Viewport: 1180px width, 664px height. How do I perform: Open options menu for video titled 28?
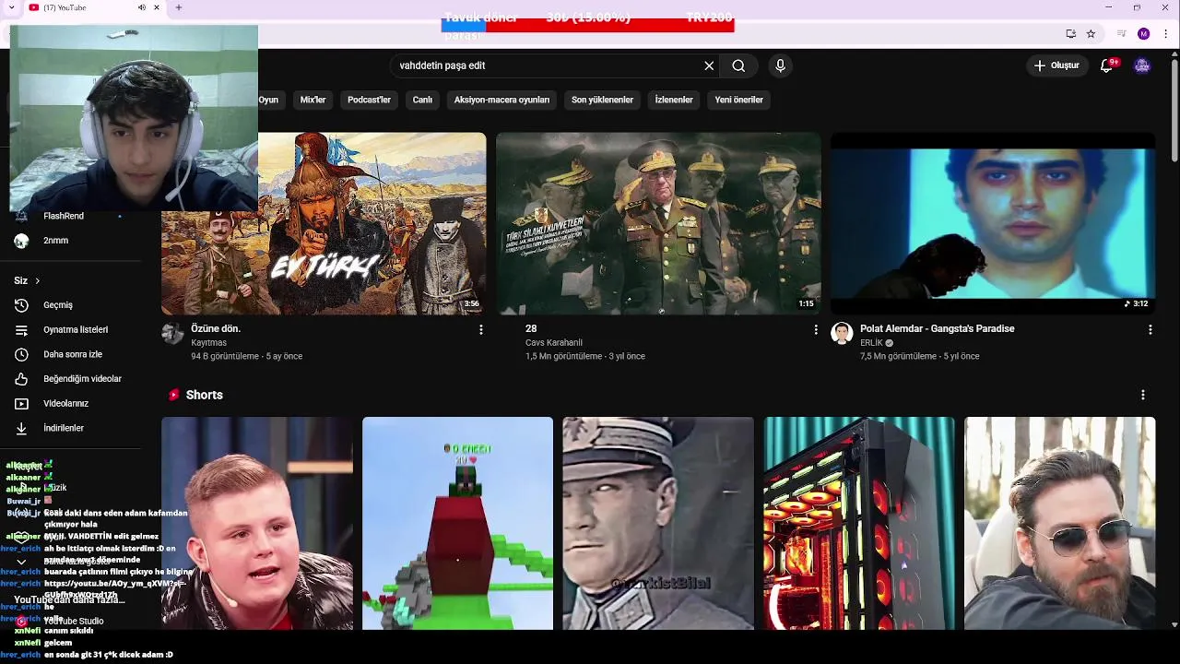click(x=815, y=329)
